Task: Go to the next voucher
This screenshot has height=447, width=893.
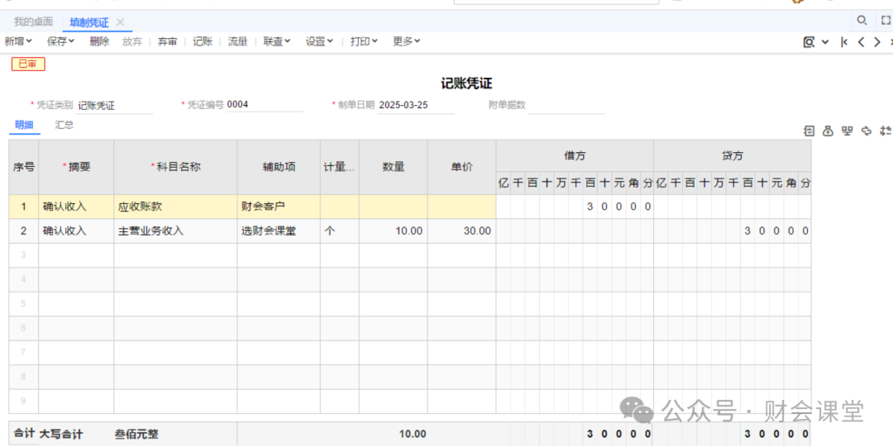Action: tap(876, 42)
